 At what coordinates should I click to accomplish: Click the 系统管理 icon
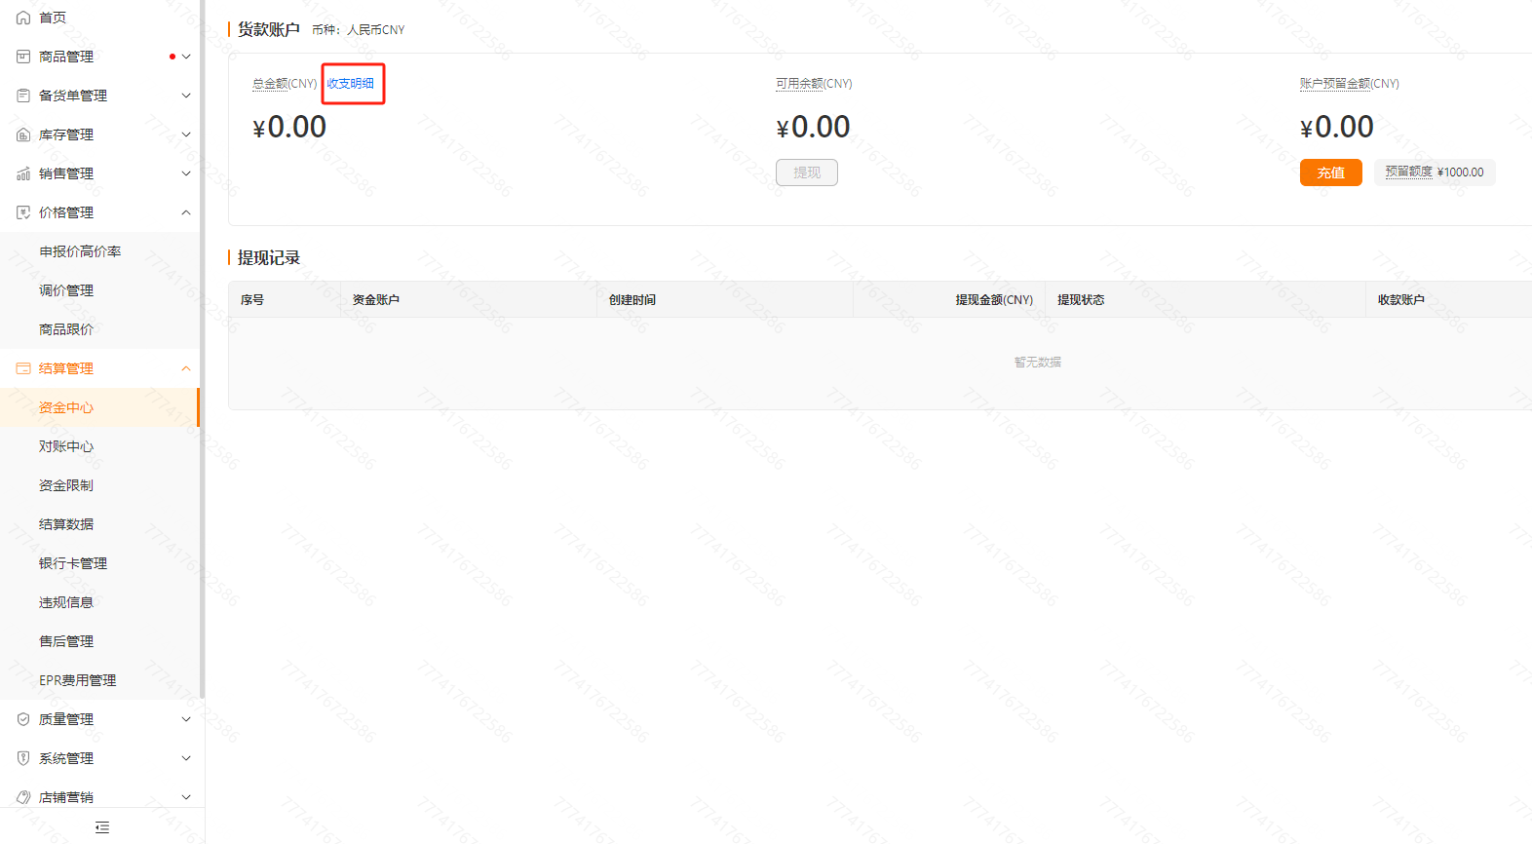click(23, 758)
